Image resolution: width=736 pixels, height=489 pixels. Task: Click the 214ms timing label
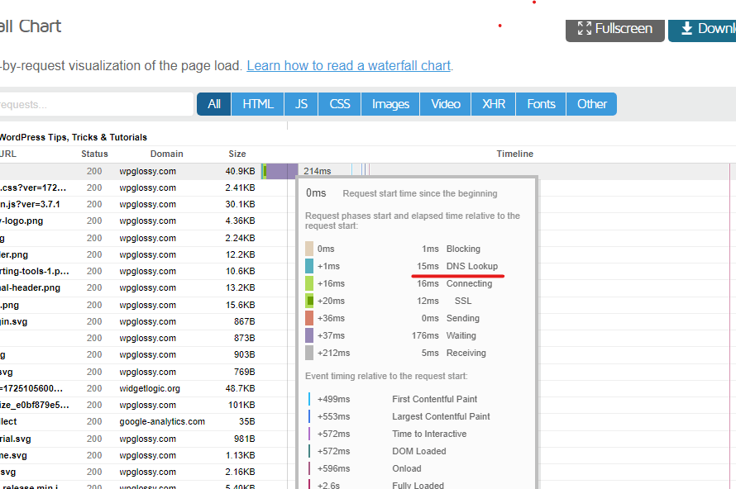pyautogui.click(x=318, y=171)
